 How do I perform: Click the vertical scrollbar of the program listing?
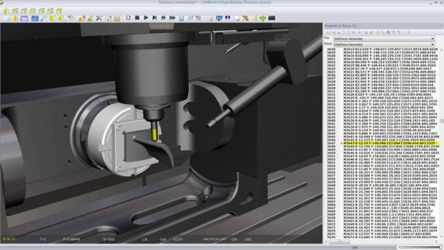point(442,143)
